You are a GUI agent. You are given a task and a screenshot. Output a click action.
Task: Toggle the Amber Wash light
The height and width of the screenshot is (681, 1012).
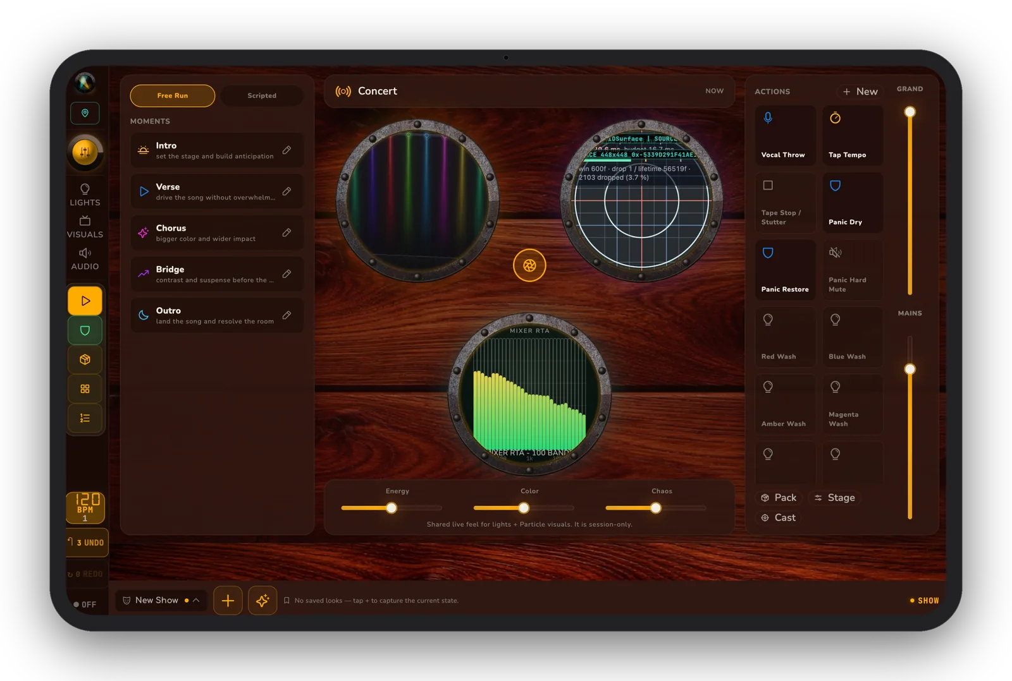point(785,404)
